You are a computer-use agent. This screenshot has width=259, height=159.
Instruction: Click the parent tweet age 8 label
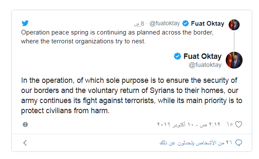point(139,24)
